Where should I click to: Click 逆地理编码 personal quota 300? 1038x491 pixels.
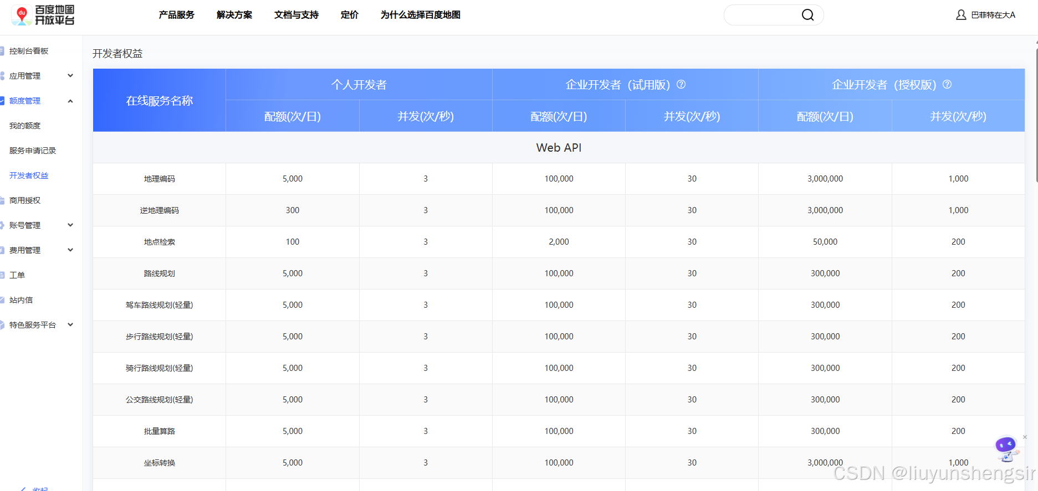(293, 210)
